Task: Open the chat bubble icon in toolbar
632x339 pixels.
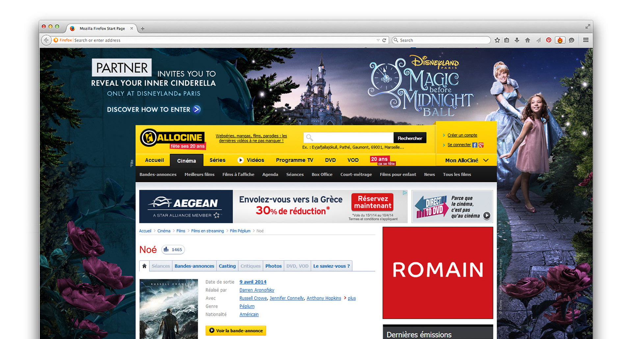Action: pyautogui.click(x=572, y=40)
